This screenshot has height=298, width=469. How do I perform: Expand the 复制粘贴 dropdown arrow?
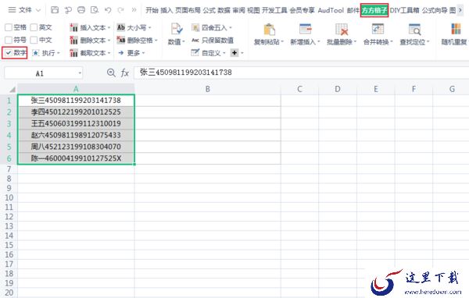click(x=282, y=41)
